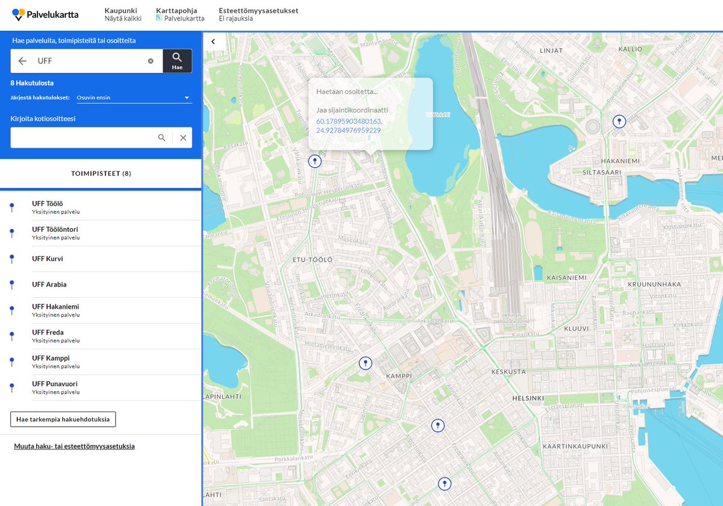Clear home address with X icon
Screen dimensions: 723x506
click(183, 138)
